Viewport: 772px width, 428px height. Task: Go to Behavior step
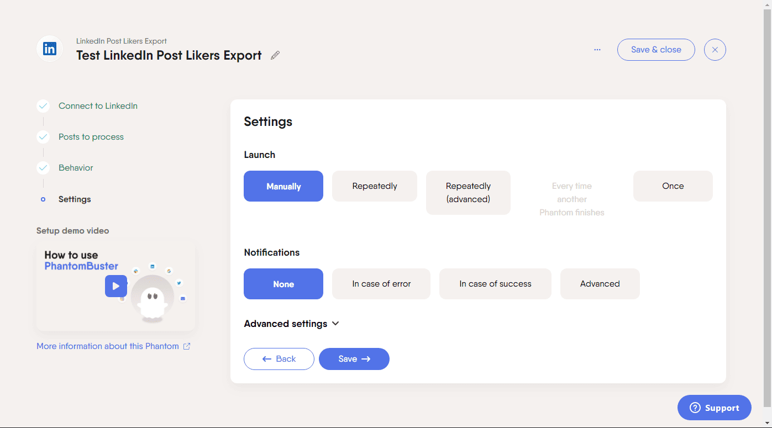pos(76,168)
